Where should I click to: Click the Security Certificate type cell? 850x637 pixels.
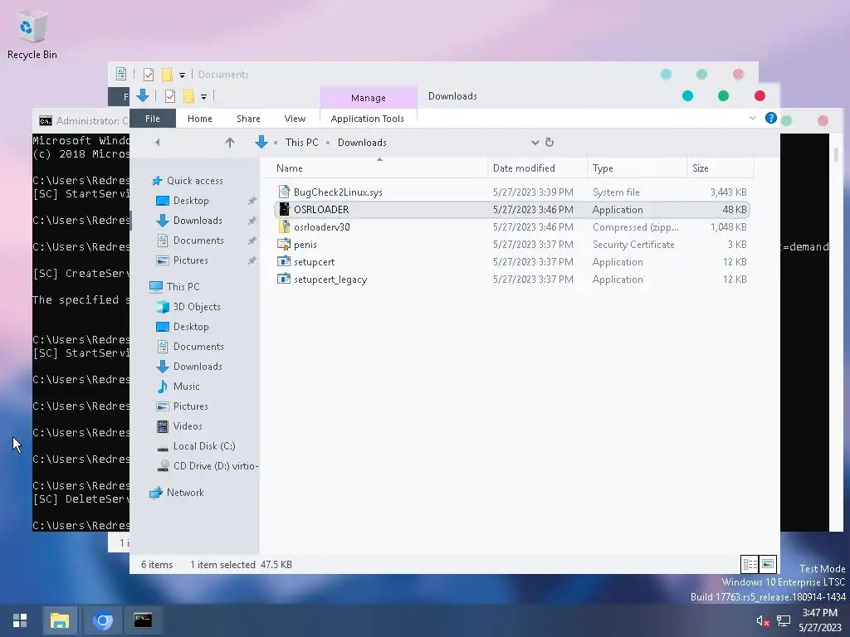pyautogui.click(x=633, y=245)
